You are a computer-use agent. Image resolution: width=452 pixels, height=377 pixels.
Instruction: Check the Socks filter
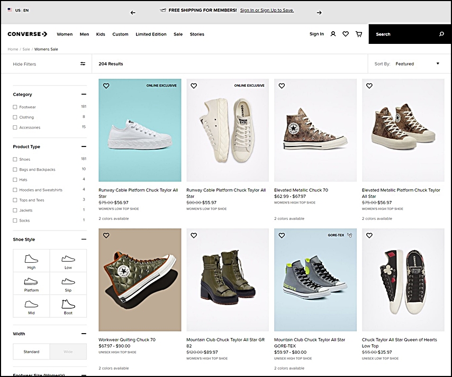tap(15, 220)
